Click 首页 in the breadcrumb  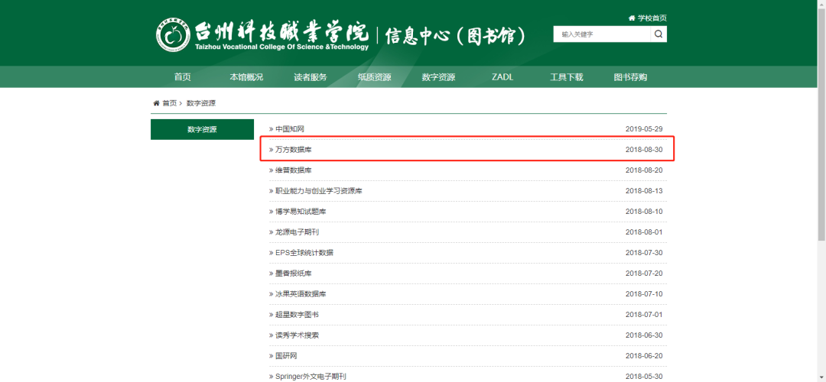170,103
